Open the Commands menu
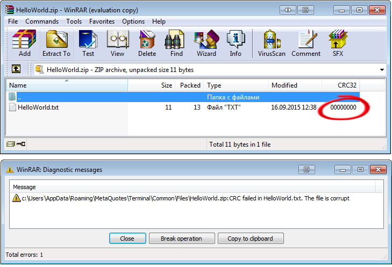 tap(42, 21)
